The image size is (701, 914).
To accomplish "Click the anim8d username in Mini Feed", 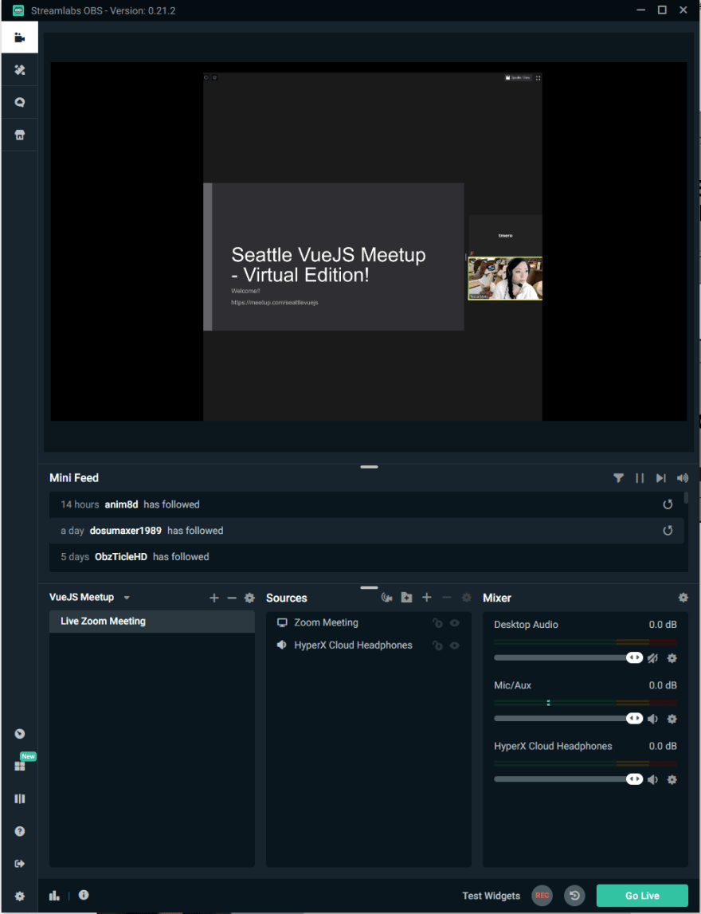I will pos(121,504).
